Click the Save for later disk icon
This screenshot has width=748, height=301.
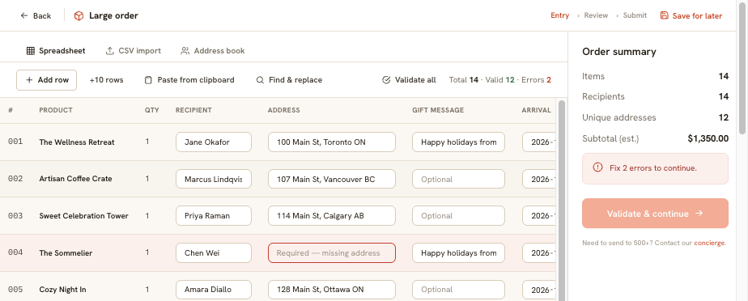[x=664, y=15]
